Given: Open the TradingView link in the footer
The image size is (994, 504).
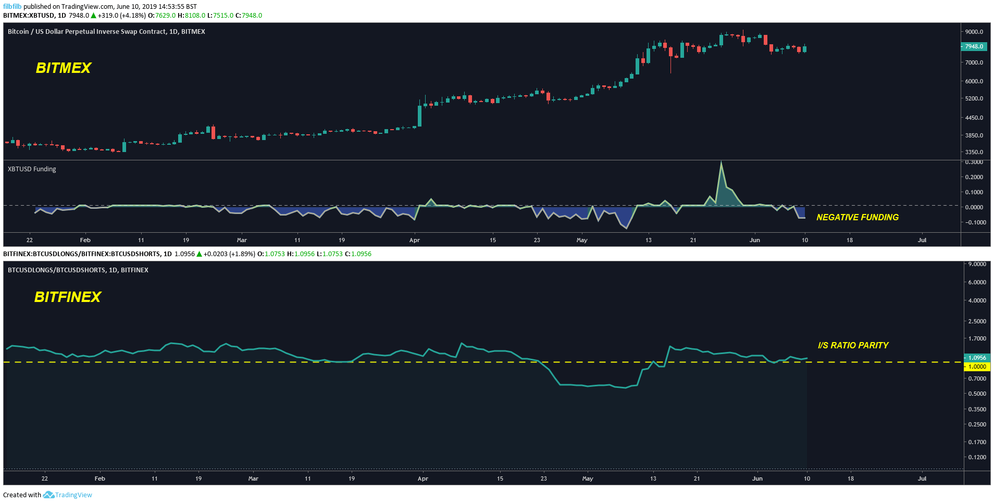Looking at the screenshot, I should (x=73, y=495).
